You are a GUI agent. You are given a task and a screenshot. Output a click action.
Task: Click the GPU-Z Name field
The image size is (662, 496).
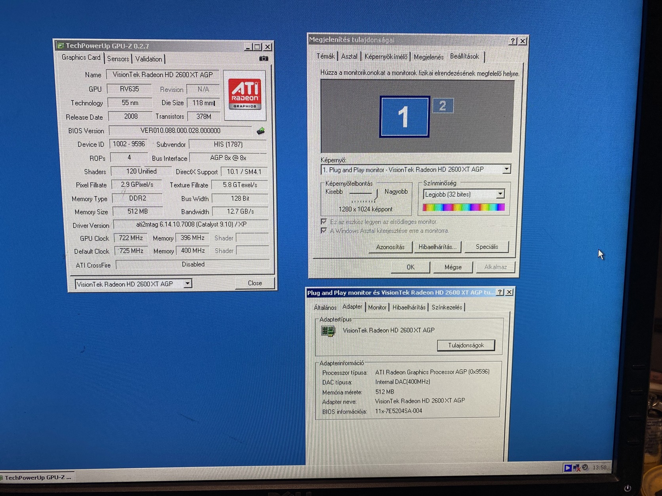[x=162, y=75]
